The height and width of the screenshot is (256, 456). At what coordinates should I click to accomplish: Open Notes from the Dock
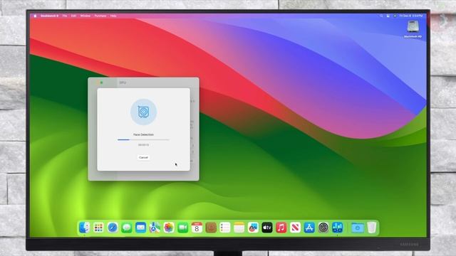[x=239, y=228]
